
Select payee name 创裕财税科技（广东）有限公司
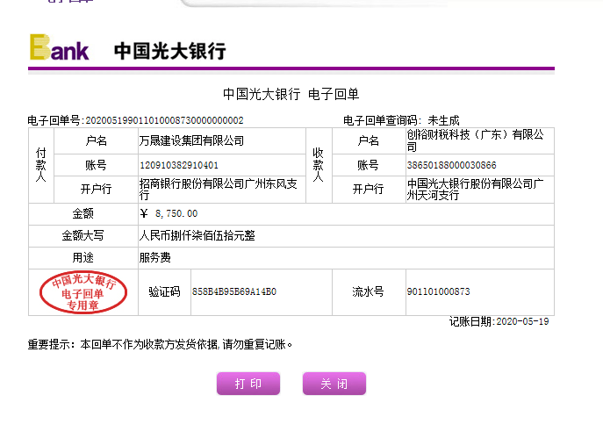point(476,140)
